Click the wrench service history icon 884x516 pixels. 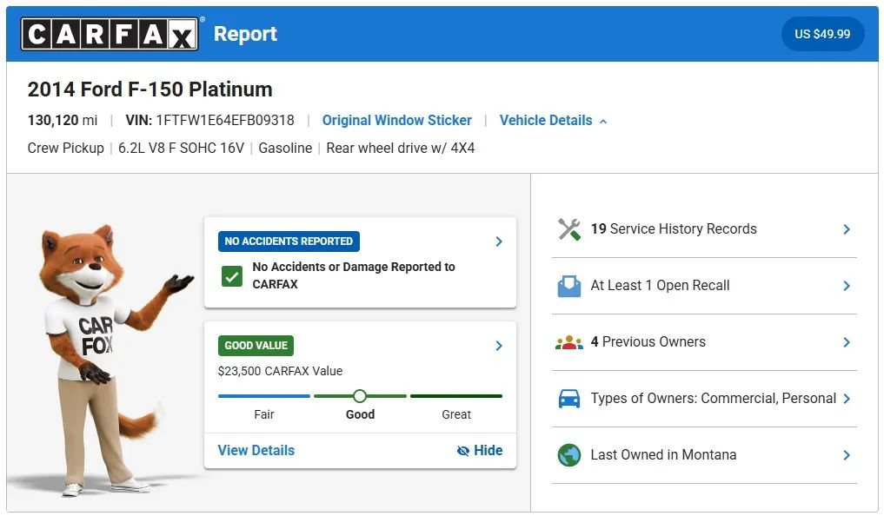point(568,229)
